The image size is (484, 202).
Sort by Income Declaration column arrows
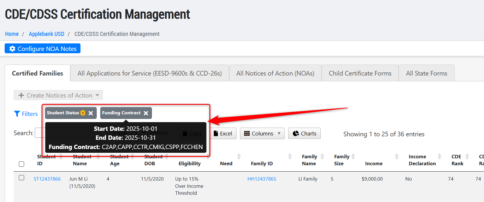point(440,157)
